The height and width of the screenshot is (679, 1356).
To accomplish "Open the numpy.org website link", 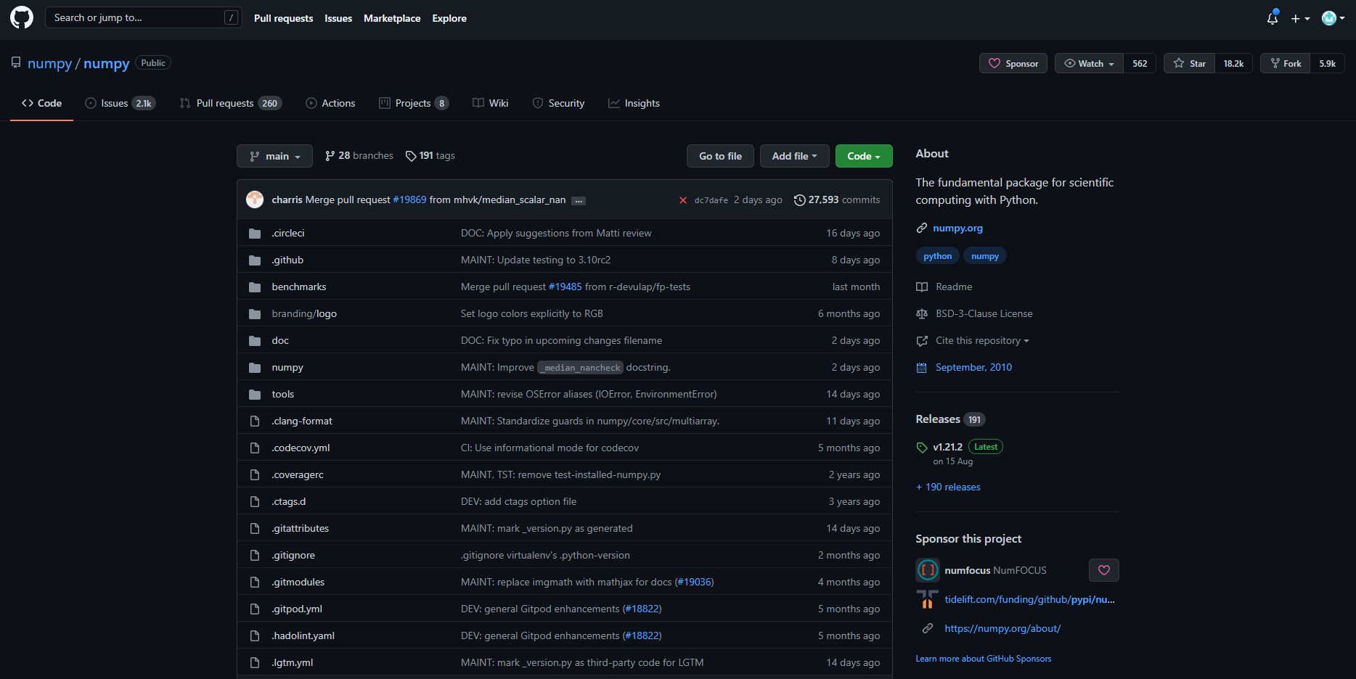I will 958,229.
